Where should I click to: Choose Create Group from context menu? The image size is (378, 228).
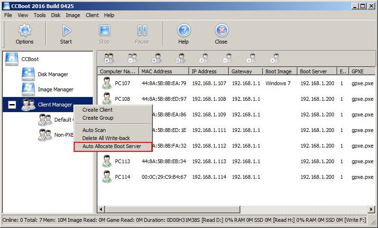[x=113, y=118]
